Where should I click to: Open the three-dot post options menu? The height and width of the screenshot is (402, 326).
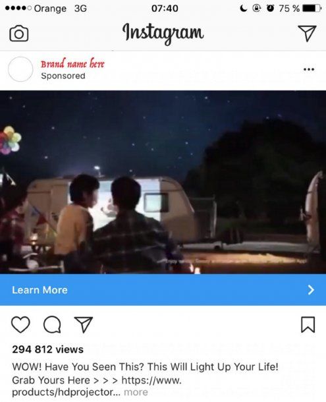point(309,69)
